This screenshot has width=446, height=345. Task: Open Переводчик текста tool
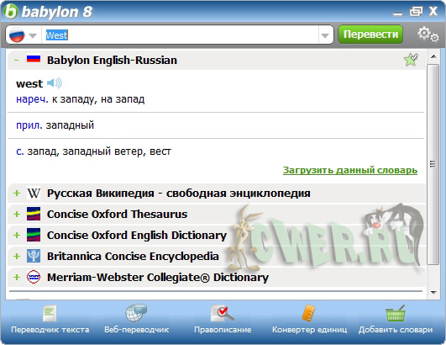coord(50,319)
